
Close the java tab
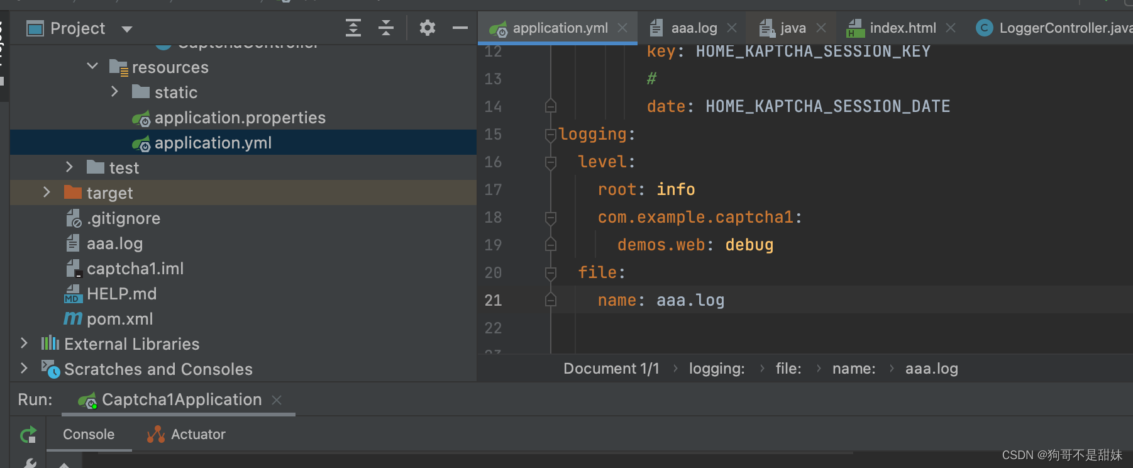tap(821, 28)
